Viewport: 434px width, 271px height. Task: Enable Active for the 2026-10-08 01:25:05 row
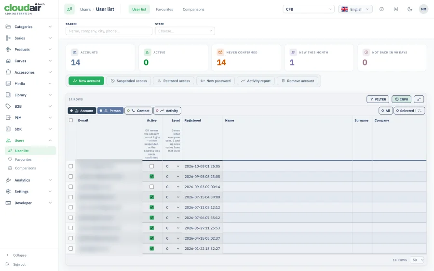click(x=152, y=166)
